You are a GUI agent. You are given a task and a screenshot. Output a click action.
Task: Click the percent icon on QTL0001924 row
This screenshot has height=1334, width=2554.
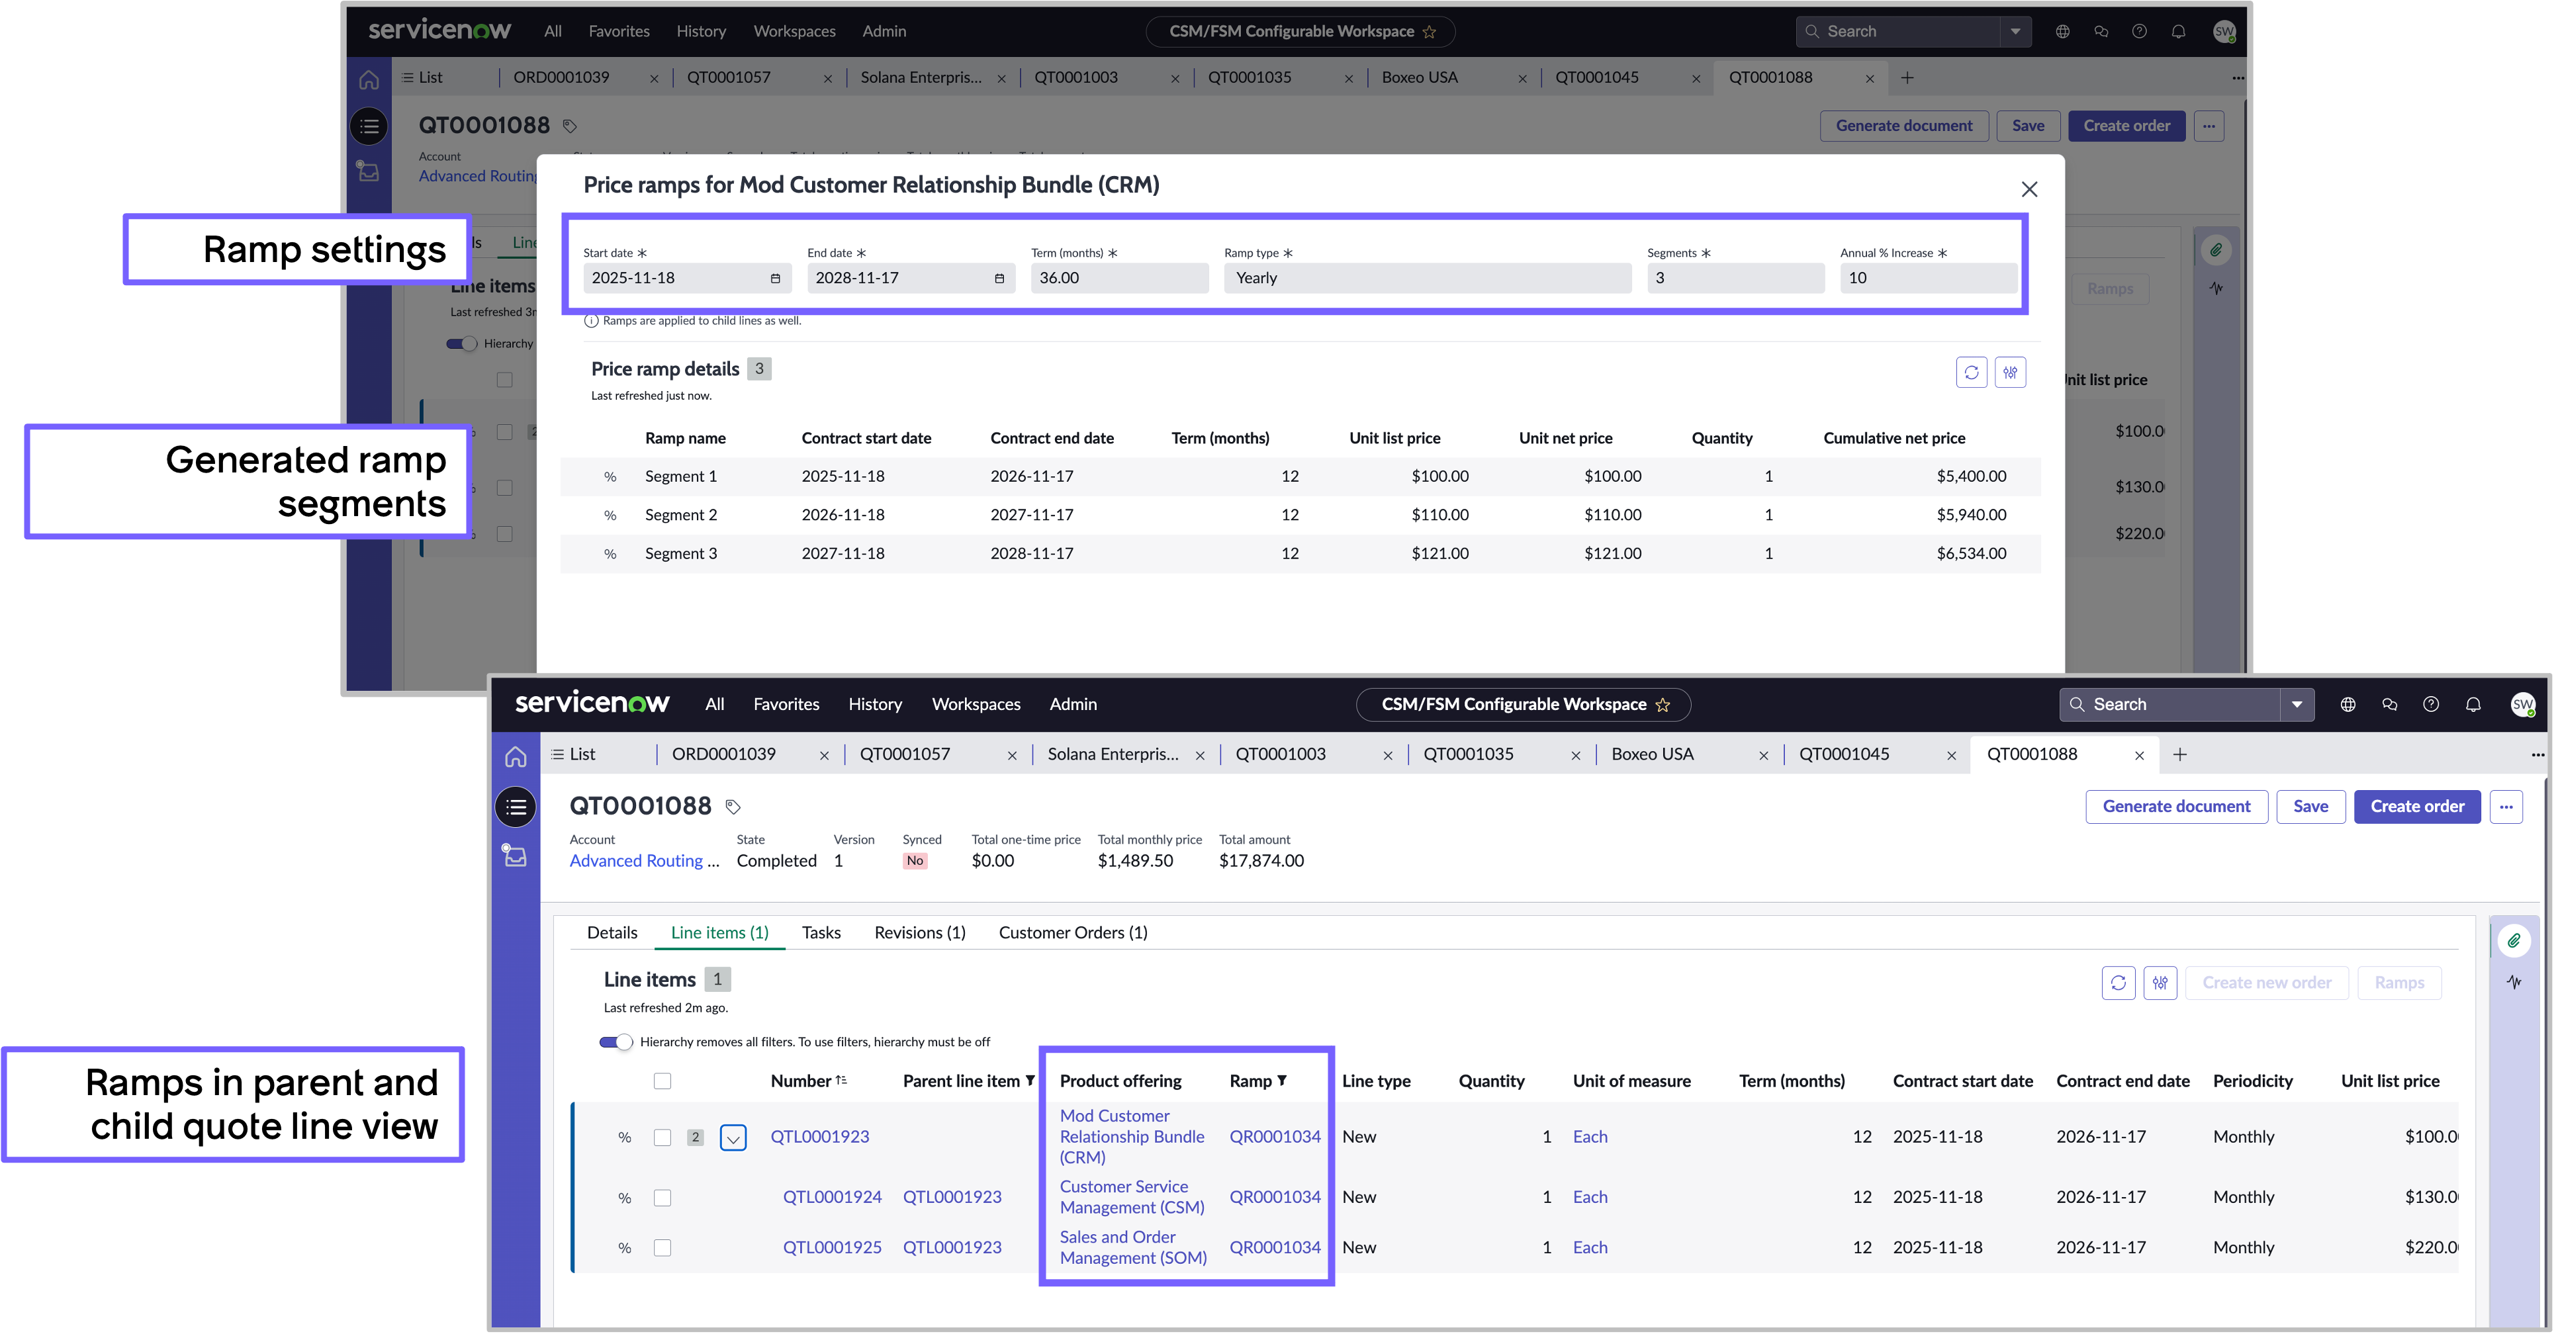625,1198
